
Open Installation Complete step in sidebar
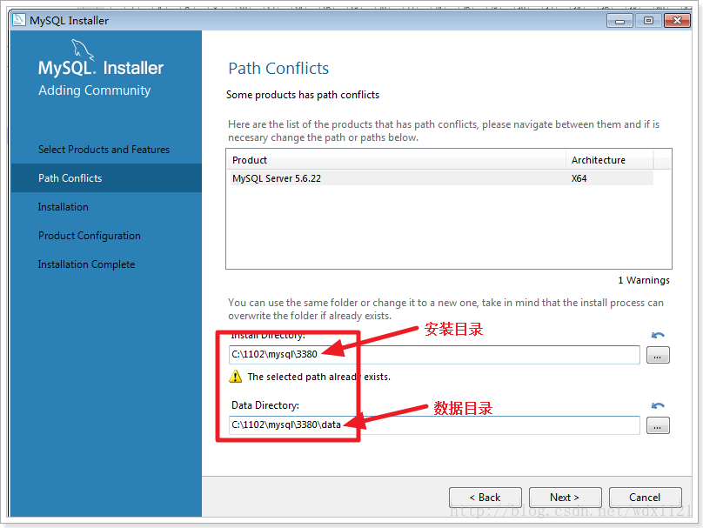tap(86, 264)
